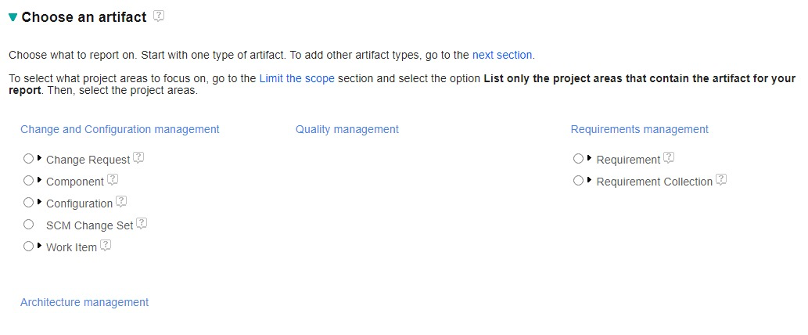
Task: Choose the Requirement radio button
Action: (x=578, y=158)
